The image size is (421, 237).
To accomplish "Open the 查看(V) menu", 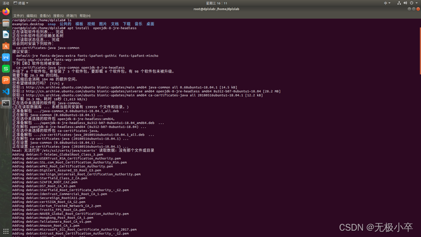I will (45, 16).
